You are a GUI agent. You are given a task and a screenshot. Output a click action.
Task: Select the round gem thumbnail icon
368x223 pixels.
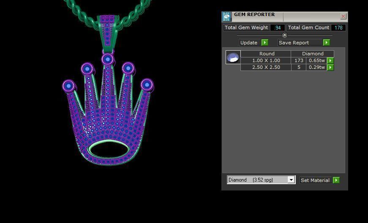[x=233, y=57]
